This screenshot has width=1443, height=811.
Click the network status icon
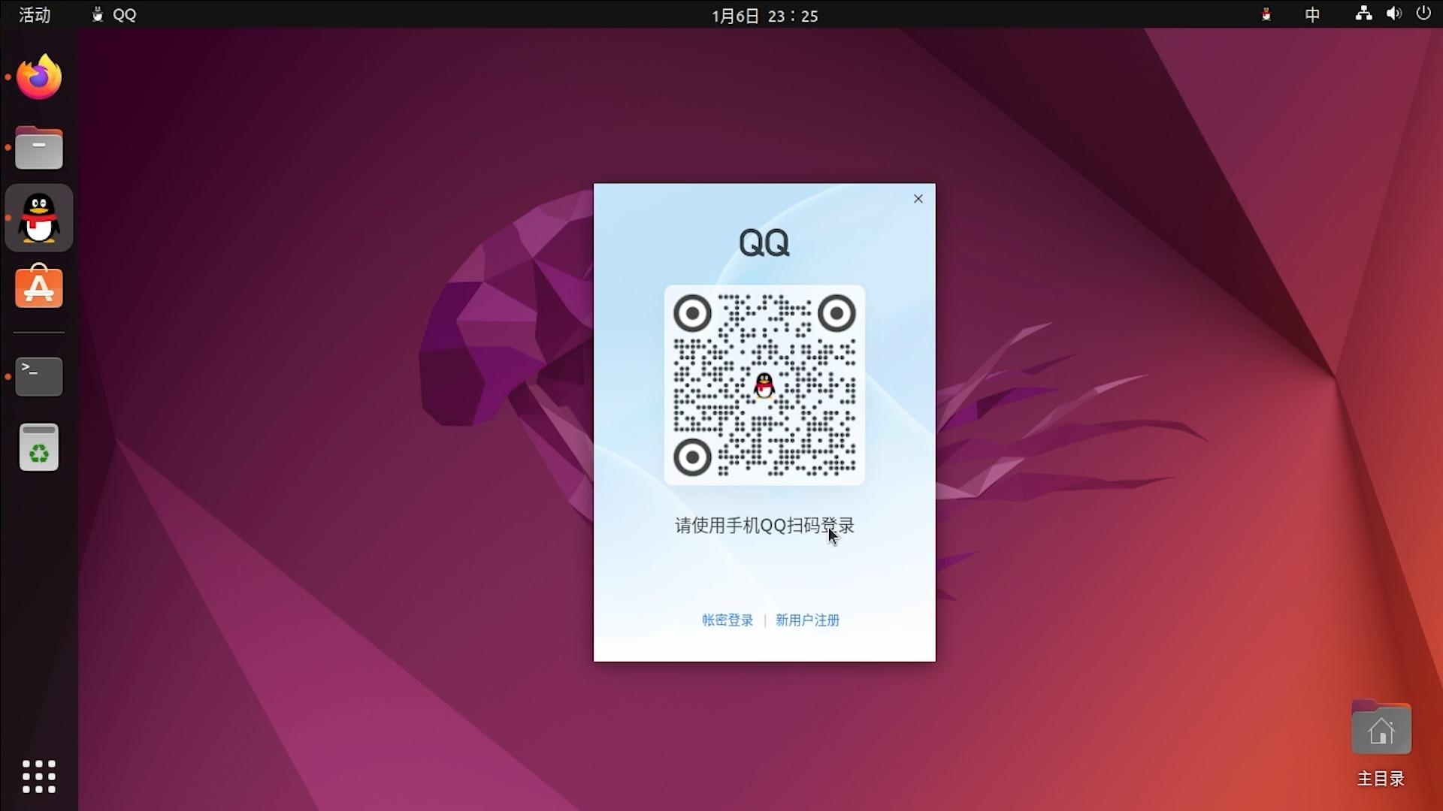click(x=1363, y=14)
